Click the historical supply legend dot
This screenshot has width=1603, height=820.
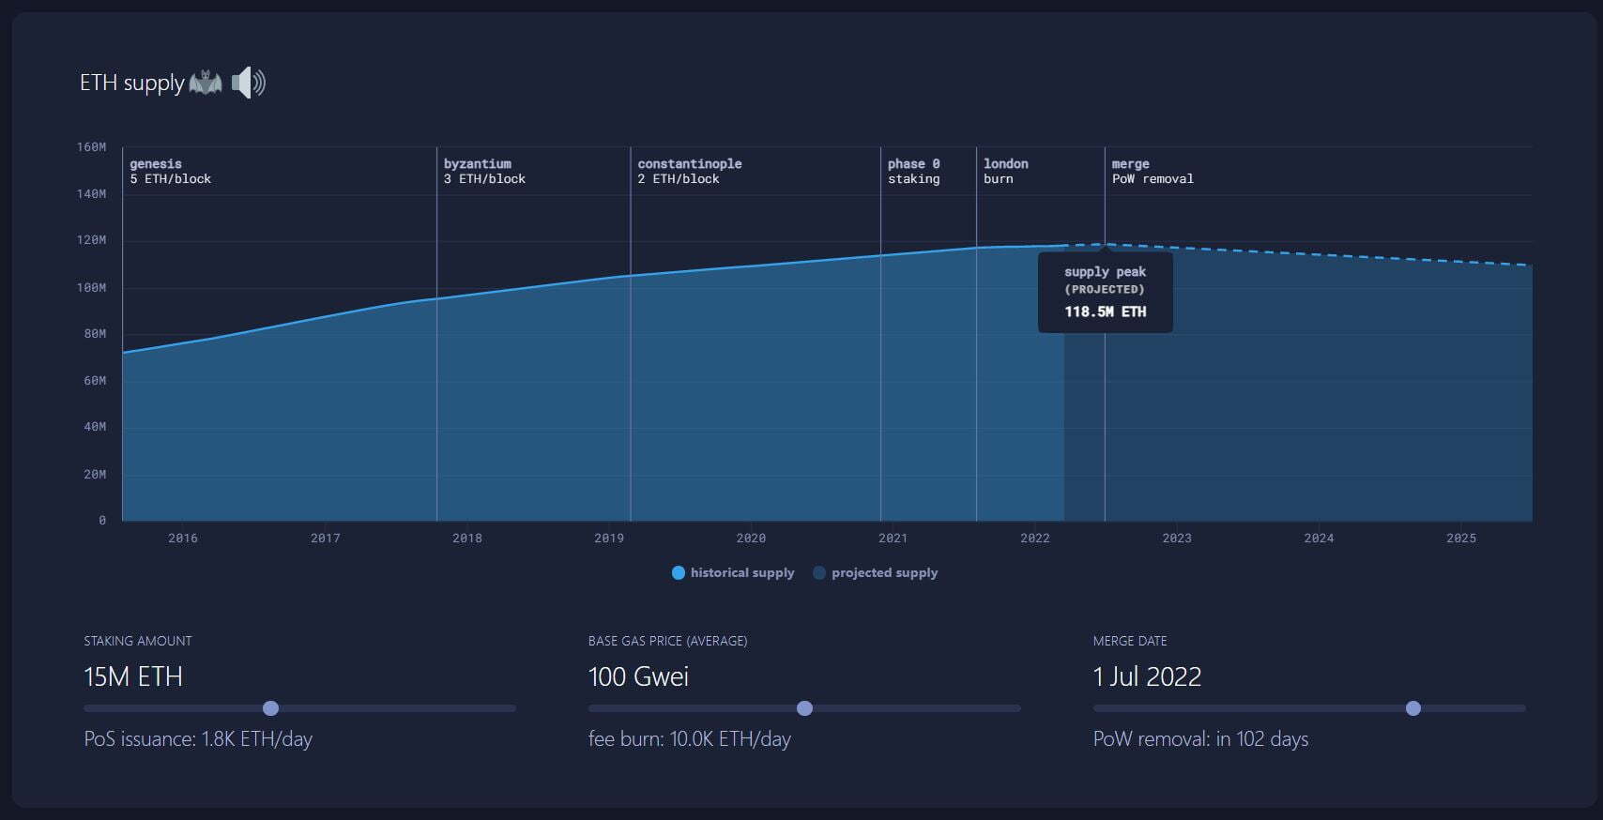[679, 573]
